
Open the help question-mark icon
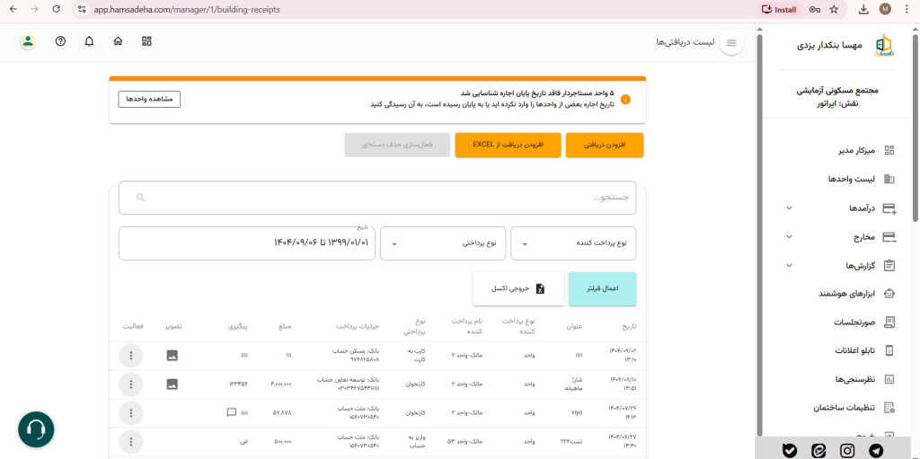(x=60, y=41)
